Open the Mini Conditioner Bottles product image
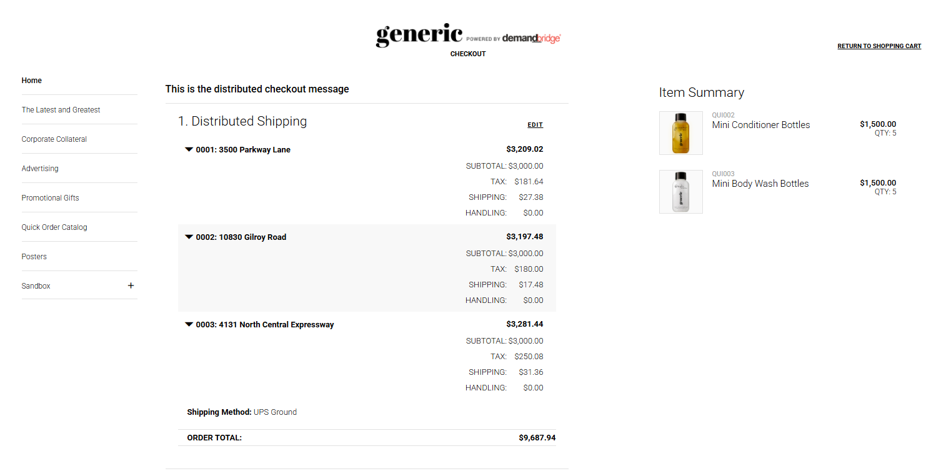 (x=681, y=133)
